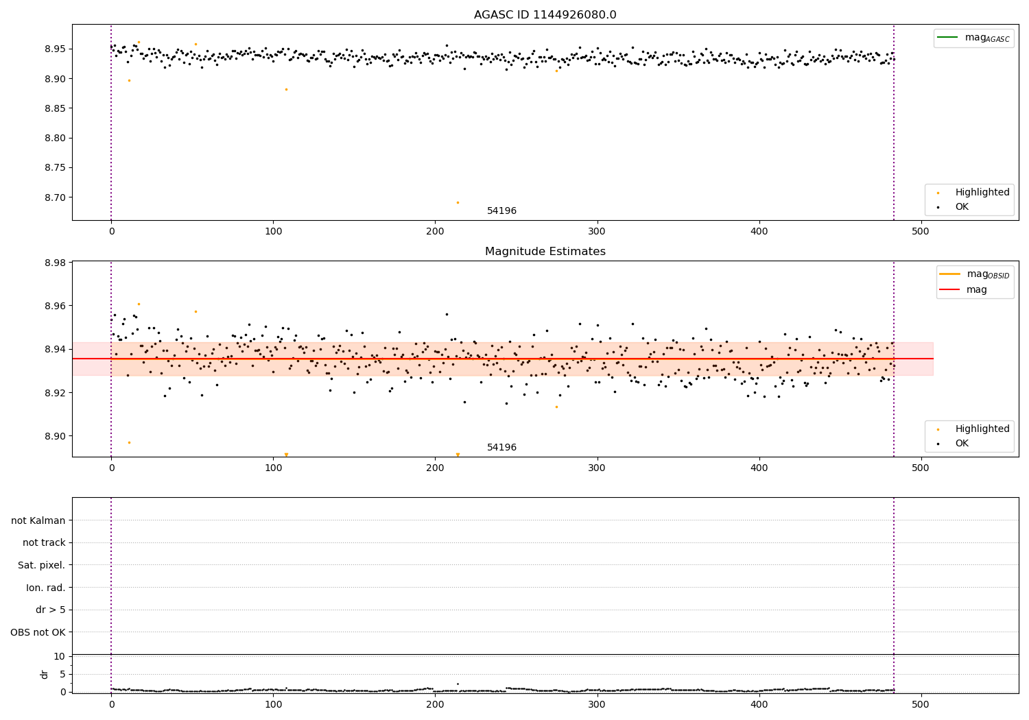Click the '8.75' y-tick label
This screenshot has height=720, width=1029.
pos(56,168)
